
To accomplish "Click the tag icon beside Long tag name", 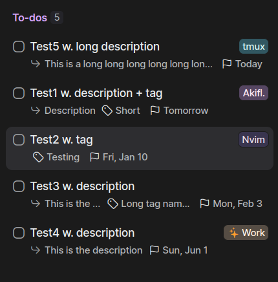I will [x=112, y=204].
